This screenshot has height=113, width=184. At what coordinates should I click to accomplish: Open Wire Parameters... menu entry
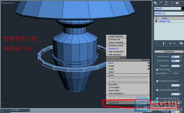point(117,94)
